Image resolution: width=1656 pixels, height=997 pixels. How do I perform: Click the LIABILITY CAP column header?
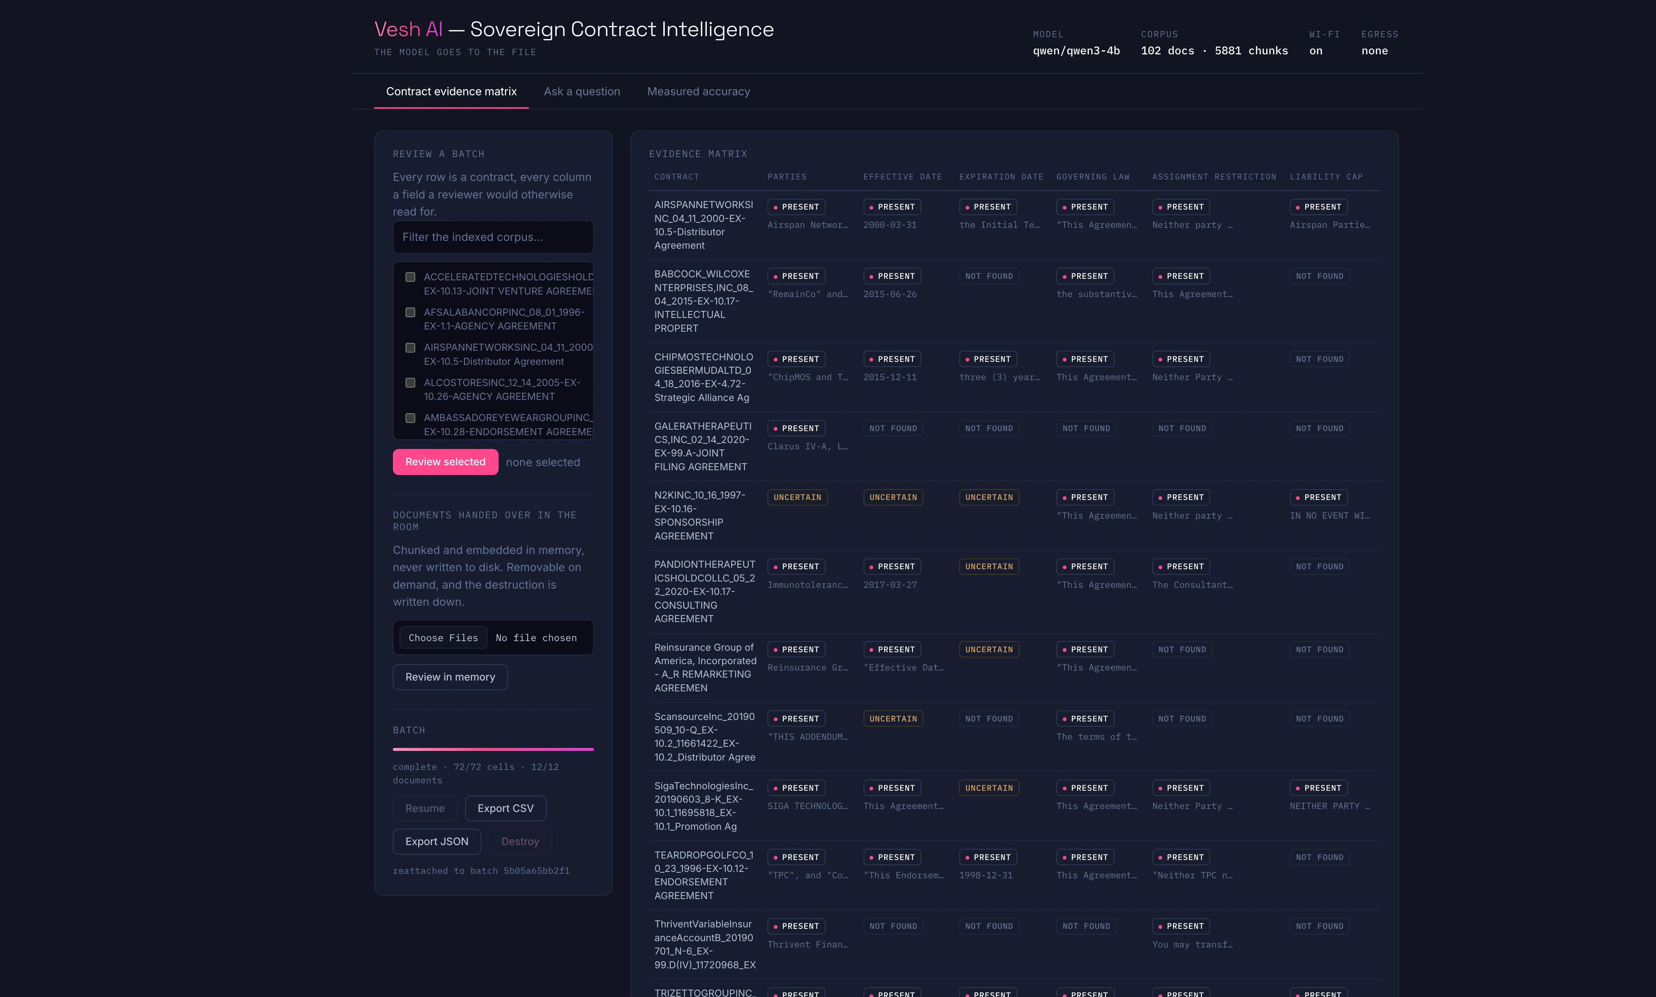click(x=1326, y=177)
